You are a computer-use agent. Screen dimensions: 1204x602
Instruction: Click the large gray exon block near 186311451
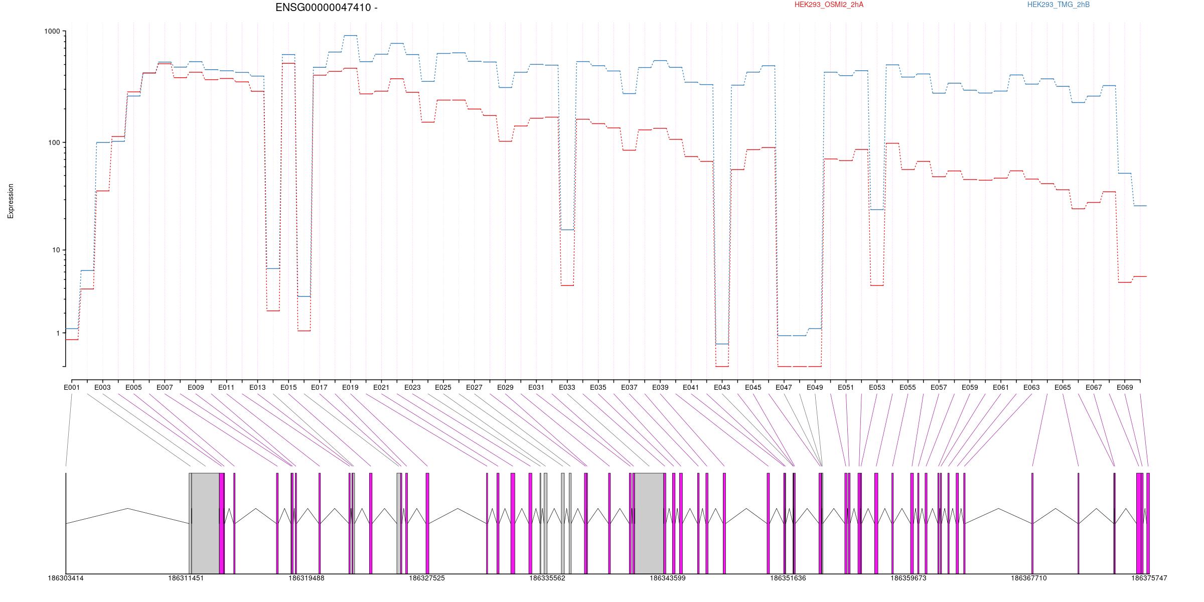click(205, 523)
